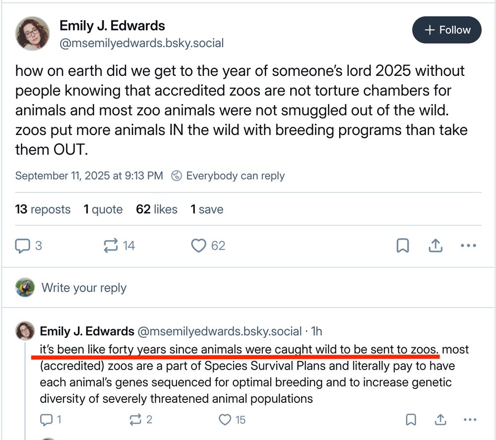496x440 pixels.
Task: Open three-dot menu on reply post
Action: point(469,420)
